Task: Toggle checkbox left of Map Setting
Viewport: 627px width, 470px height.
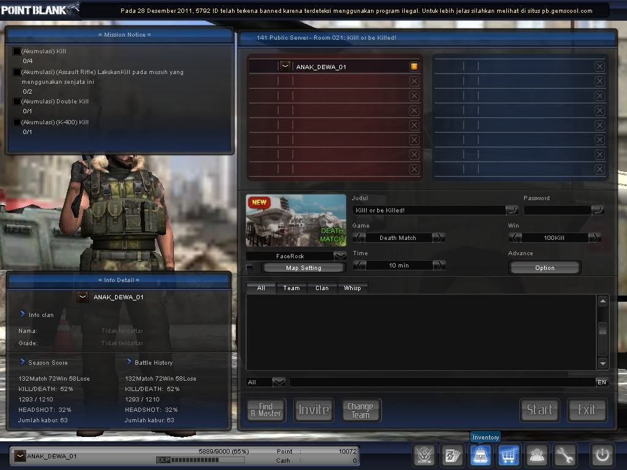Action: pyautogui.click(x=250, y=268)
